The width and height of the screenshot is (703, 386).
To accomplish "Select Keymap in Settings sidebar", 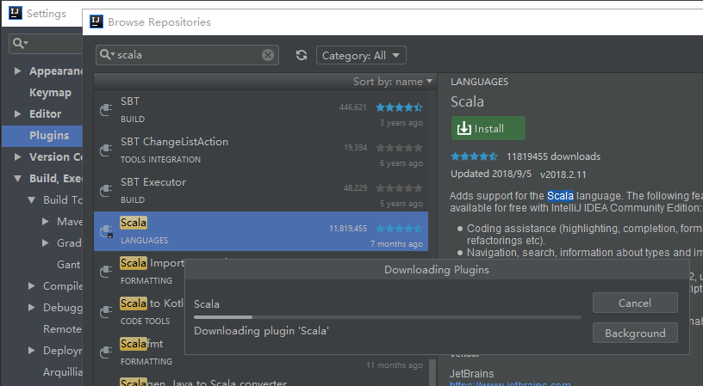I will 50,93.
